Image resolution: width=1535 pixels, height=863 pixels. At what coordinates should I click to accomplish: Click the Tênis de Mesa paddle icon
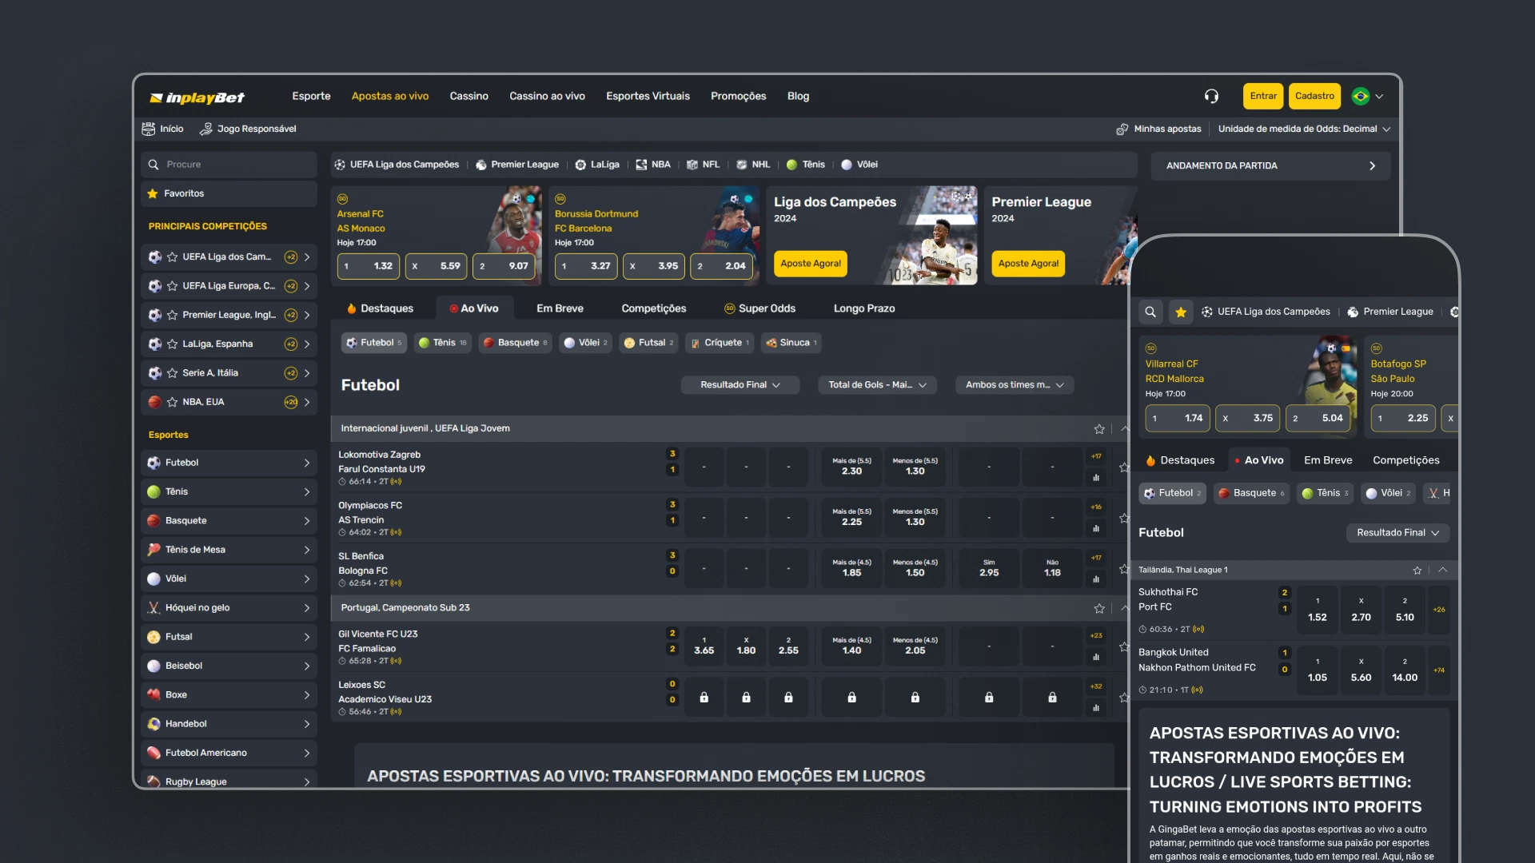point(154,550)
